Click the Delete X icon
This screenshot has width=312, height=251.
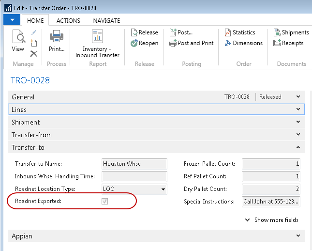(34, 54)
